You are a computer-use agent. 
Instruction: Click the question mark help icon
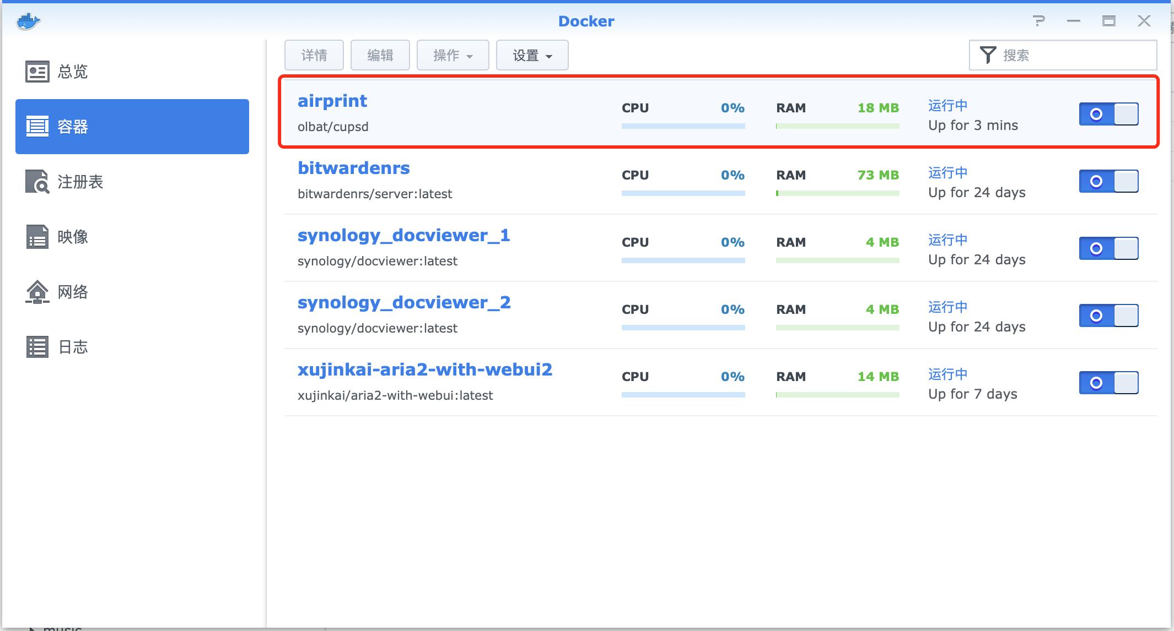click(x=1039, y=21)
